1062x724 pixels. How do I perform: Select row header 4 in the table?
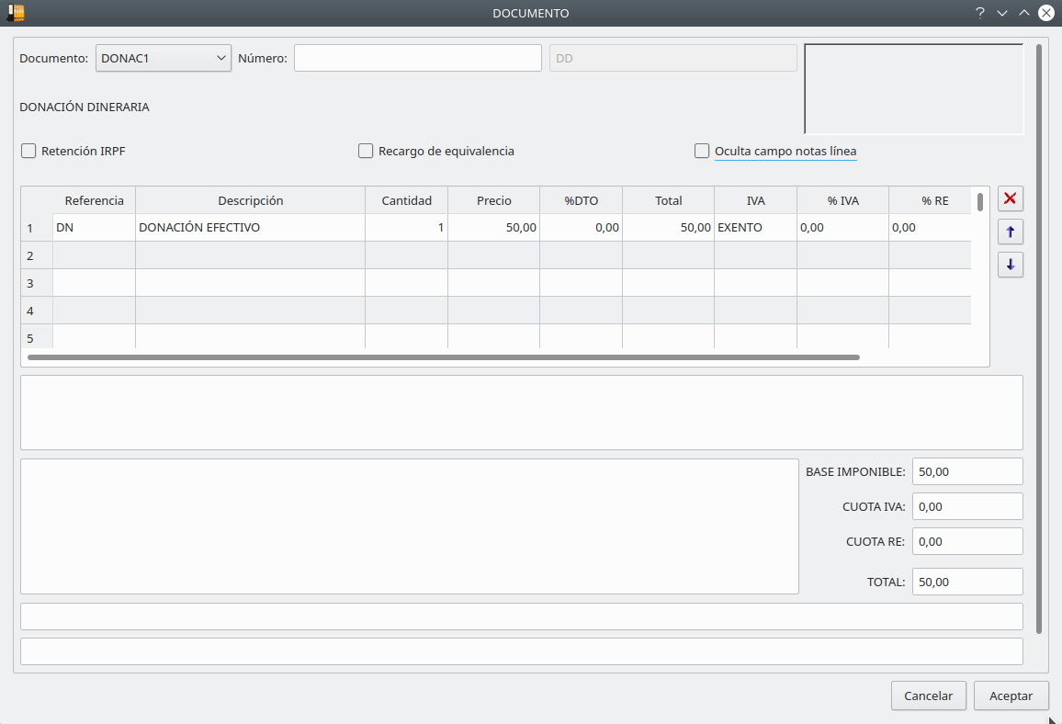[38, 311]
